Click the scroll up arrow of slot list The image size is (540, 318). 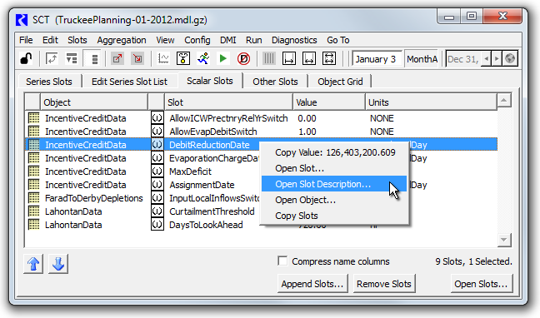tap(504, 100)
